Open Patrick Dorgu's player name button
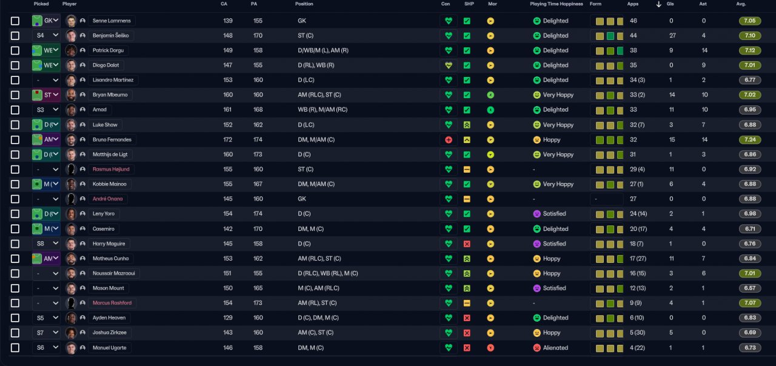776x366 pixels. pos(108,50)
